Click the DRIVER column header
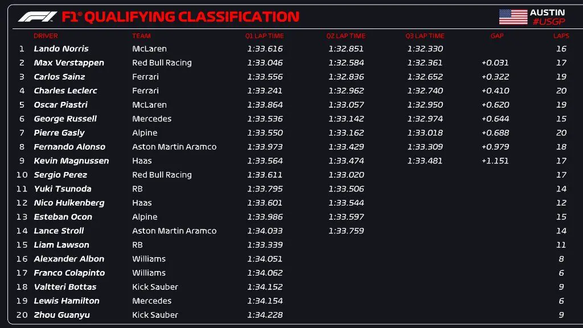 46,36
